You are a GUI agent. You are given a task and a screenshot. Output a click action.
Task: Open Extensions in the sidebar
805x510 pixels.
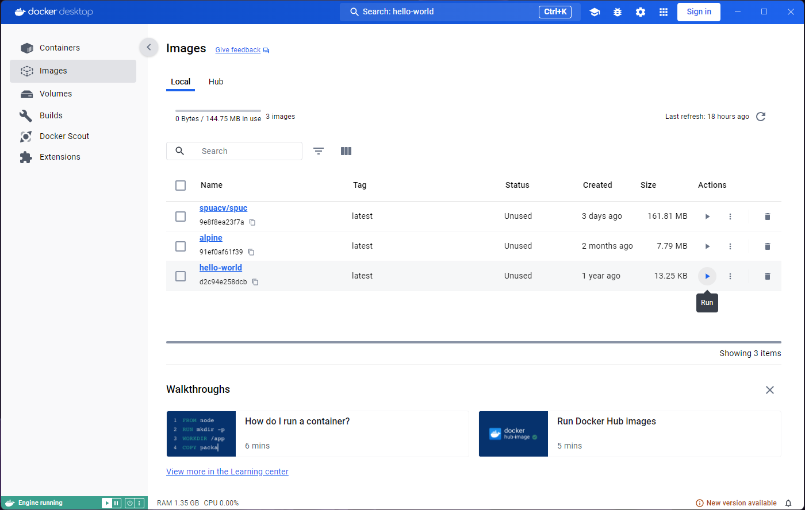pyautogui.click(x=73, y=157)
